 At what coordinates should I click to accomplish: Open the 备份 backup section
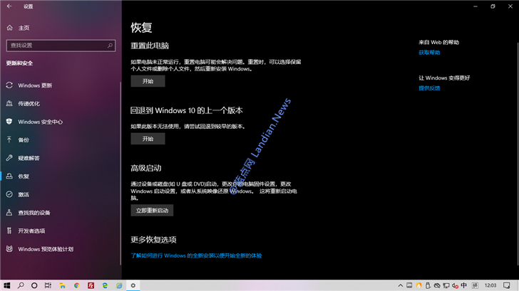coord(23,140)
